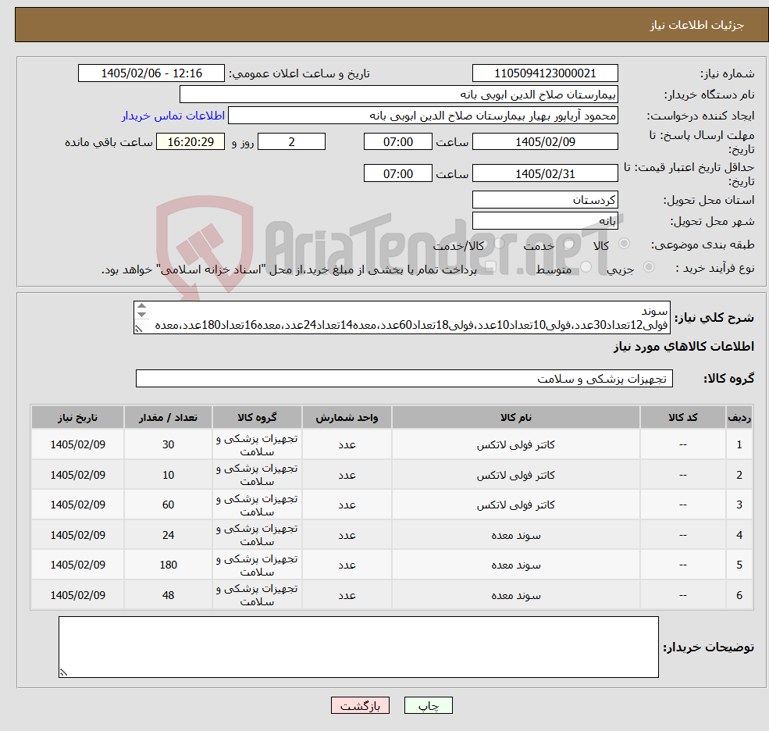The width and height of the screenshot is (769, 731).
Task: Click the remaining time field 16:20:29
Action: coord(190,142)
